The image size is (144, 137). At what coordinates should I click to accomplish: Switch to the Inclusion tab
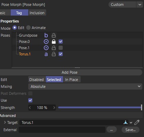click(x=37, y=13)
